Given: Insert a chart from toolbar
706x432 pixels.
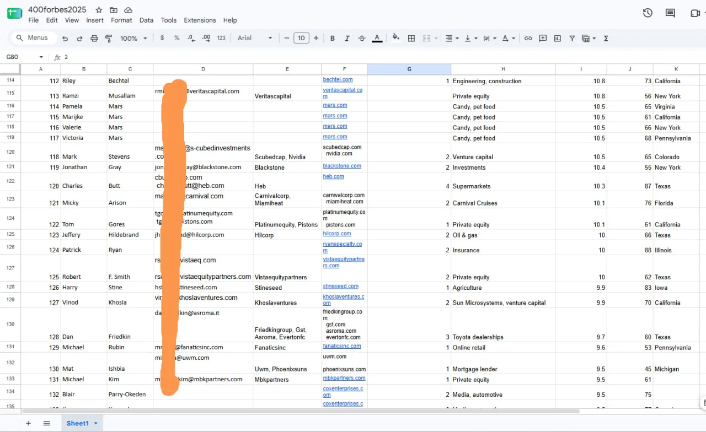Looking at the screenshot, I should 558,38.
